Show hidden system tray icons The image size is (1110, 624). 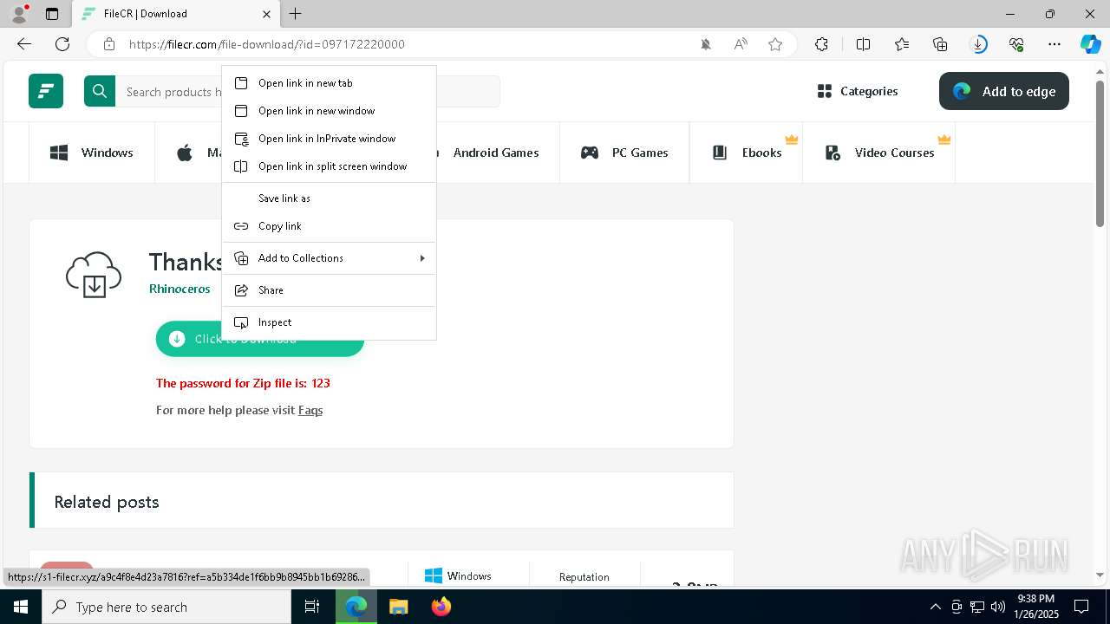[x=935, y=607]
